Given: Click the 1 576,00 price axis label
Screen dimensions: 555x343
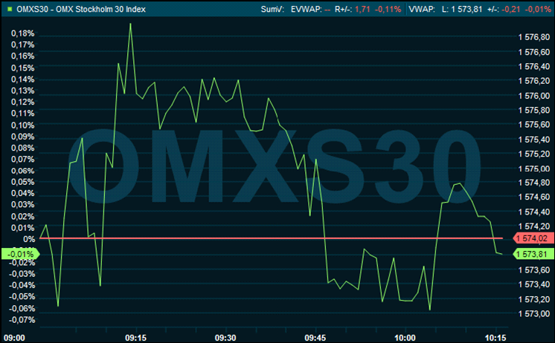Looking at the screenshot, I should pyautogui.click(x=534, y=96).
